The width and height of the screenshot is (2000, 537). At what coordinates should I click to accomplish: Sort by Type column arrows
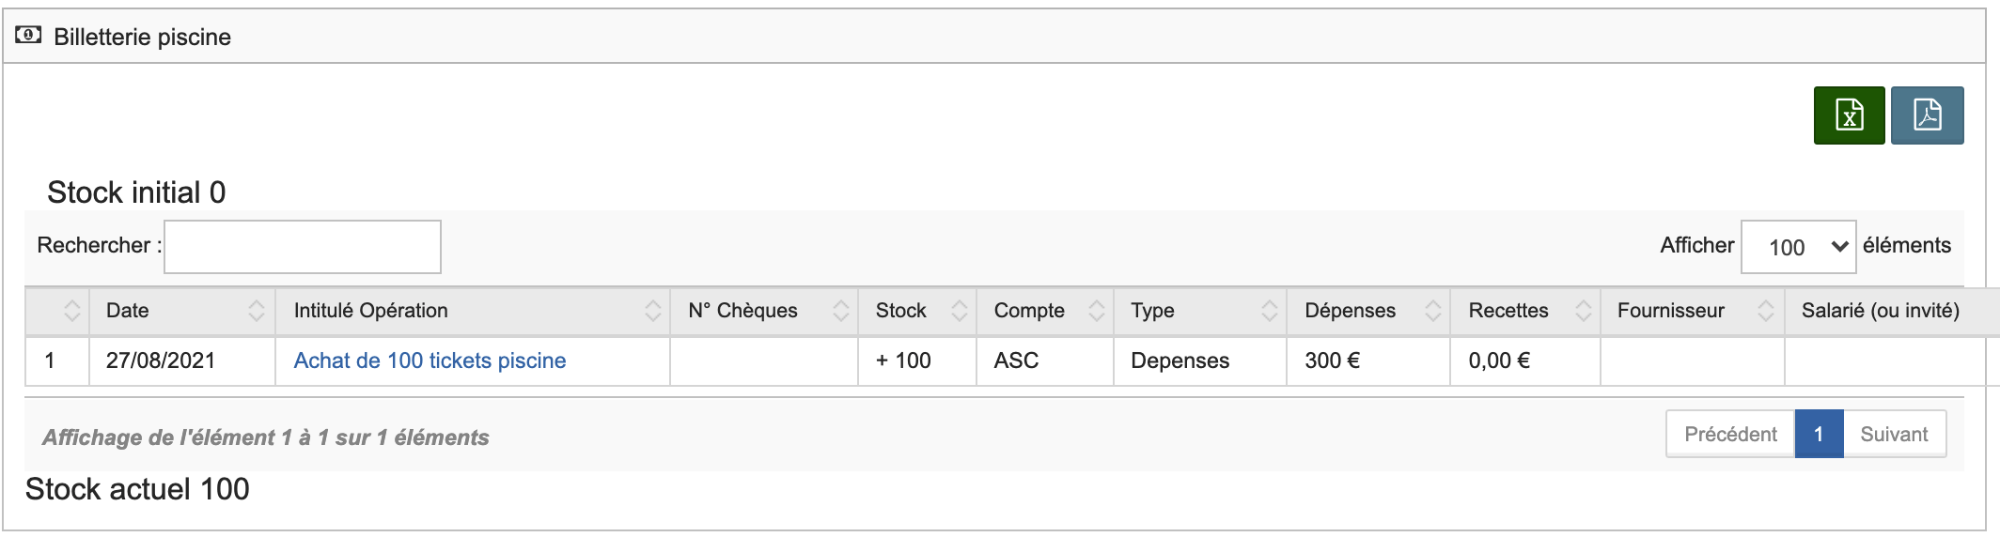pyautogui.click(x=1269, y=311)
